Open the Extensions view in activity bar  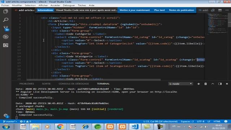click(x=6, y=45)
